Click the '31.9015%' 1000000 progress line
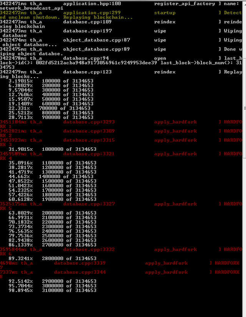 click(53, 149)
